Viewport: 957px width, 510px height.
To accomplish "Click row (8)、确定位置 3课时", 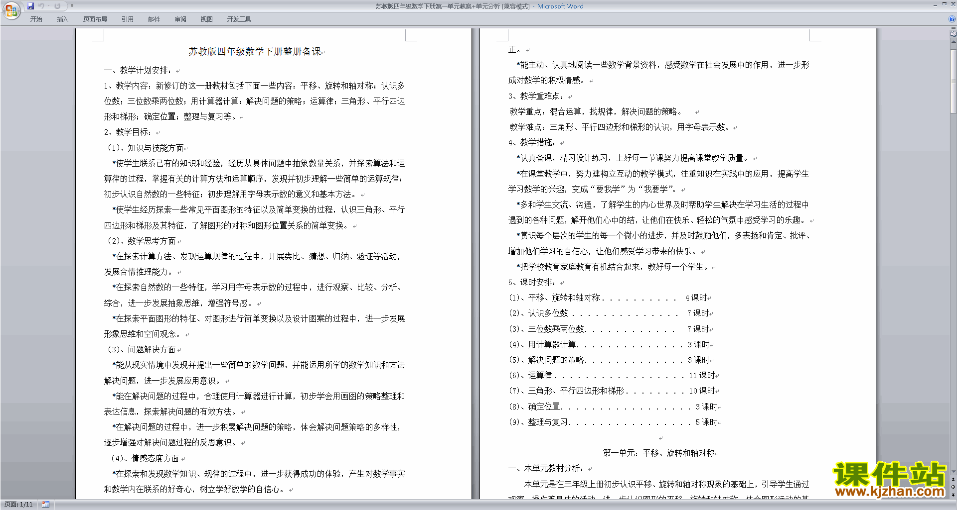I will click(x=614, y=407).
